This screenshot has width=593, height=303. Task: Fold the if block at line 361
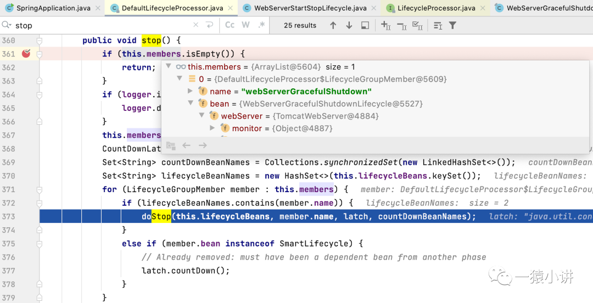(x=40, y=54)
